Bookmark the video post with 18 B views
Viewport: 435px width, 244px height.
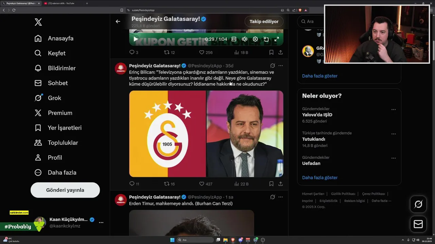271,53
